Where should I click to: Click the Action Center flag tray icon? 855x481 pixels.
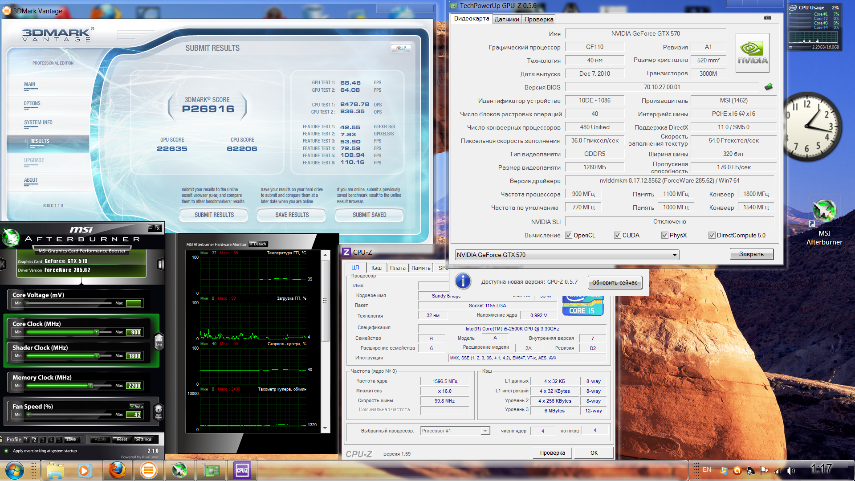[x=764, y=470]
